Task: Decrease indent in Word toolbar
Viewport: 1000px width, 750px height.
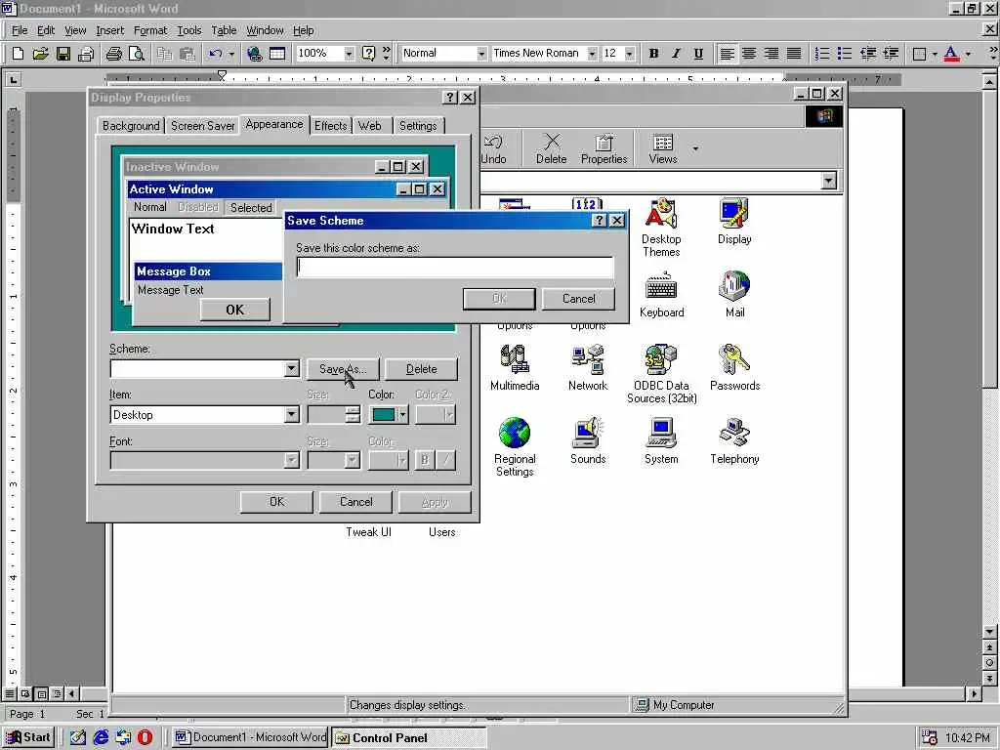Action: pos(867,54)
